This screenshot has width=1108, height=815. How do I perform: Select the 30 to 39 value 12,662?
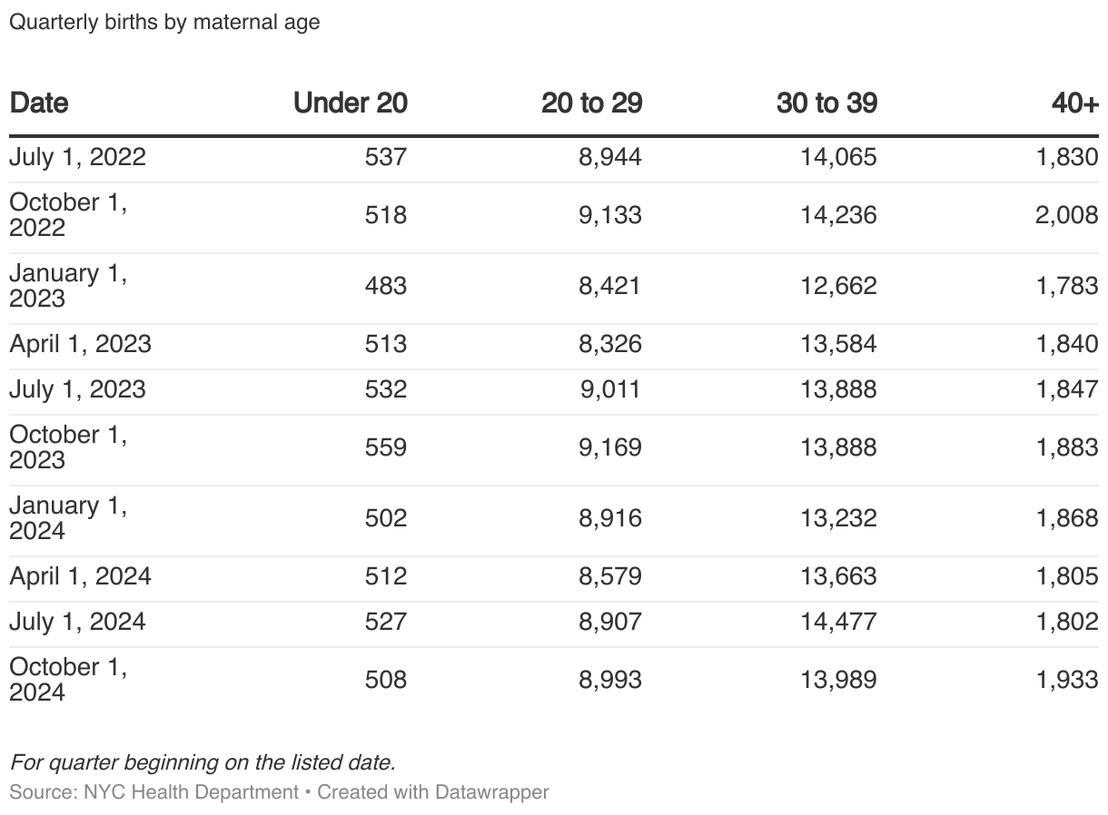tap(838, 286)
